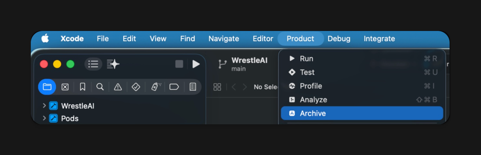
Task: Click the Run triangle menu icon
Action: tap(292, 58)
